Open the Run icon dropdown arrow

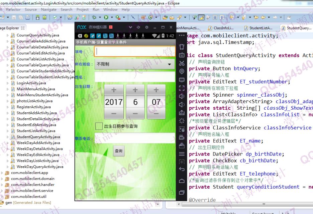click(112, 17)
